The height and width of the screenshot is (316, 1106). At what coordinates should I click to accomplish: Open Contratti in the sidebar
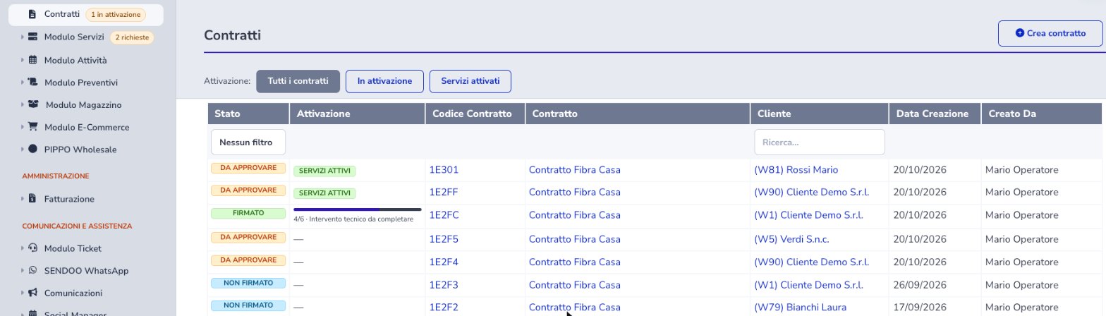(85, 14)
